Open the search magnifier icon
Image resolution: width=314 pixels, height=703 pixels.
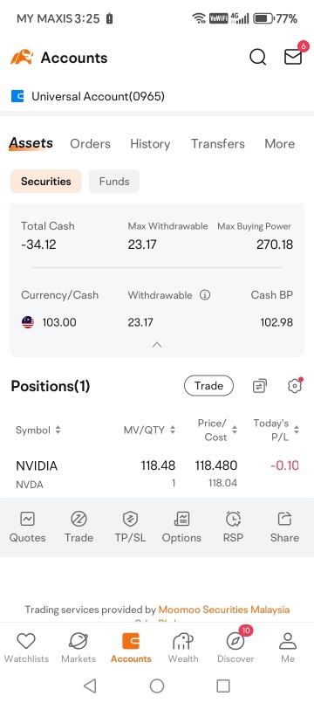coord(257,58)
